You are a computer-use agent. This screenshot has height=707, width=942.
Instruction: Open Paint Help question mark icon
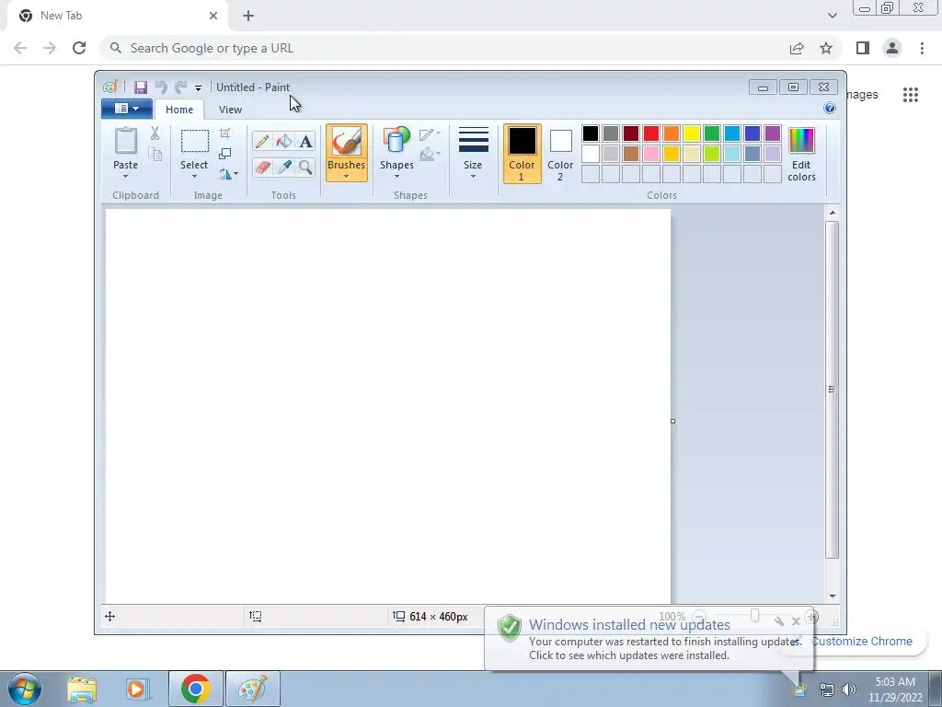coord(830,109)
